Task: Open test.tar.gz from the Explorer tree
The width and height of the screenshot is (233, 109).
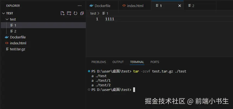Action: point(43,49)
